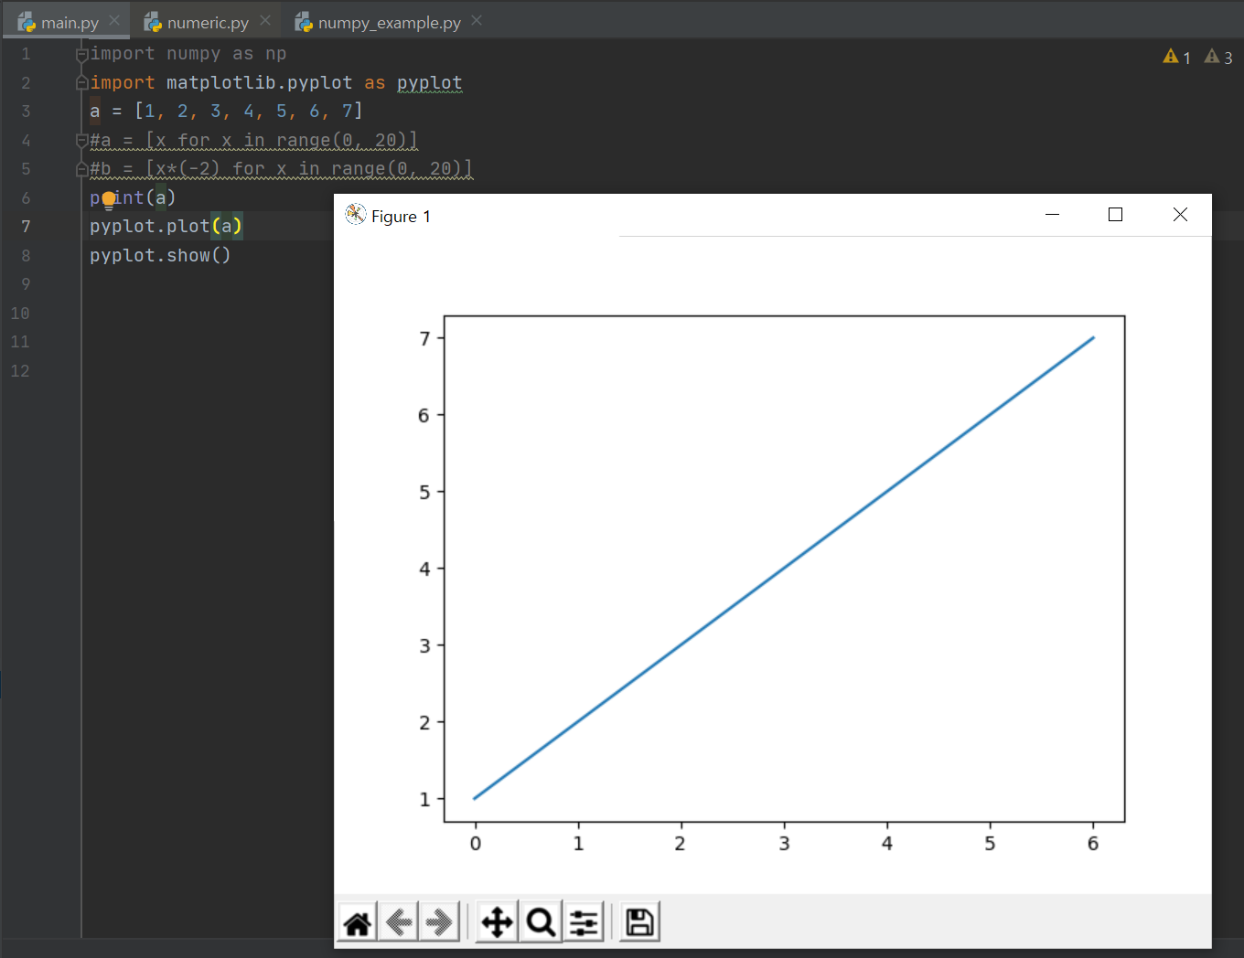Click the forward arrow in plot toolbar
This screenshot has width=1244, height=958.
coord(439,923)
